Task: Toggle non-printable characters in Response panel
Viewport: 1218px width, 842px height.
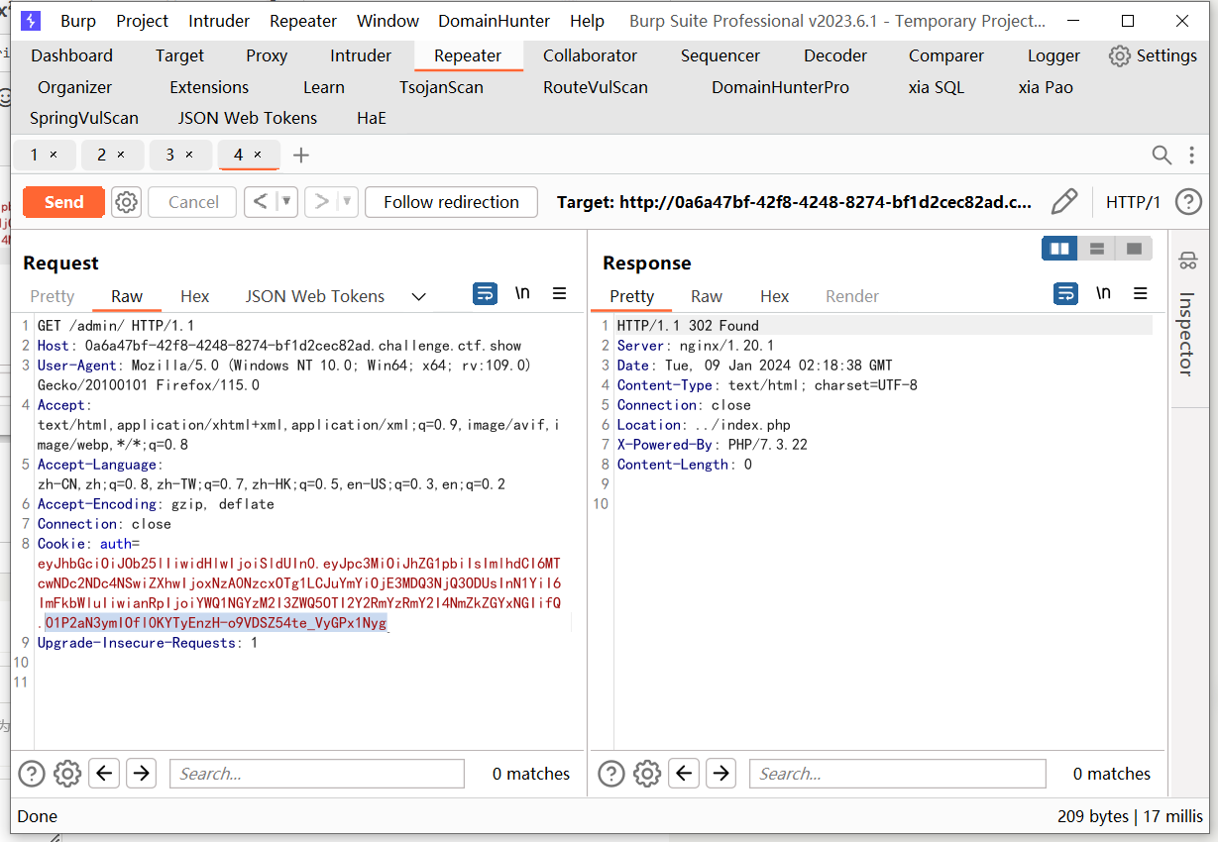Action: (1103, 294)
